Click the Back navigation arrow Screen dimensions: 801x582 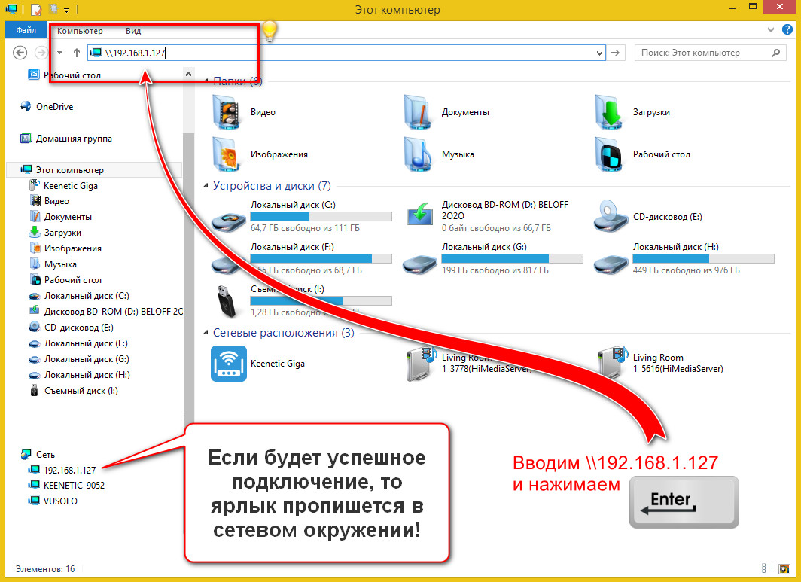click(x=20, y=52)
